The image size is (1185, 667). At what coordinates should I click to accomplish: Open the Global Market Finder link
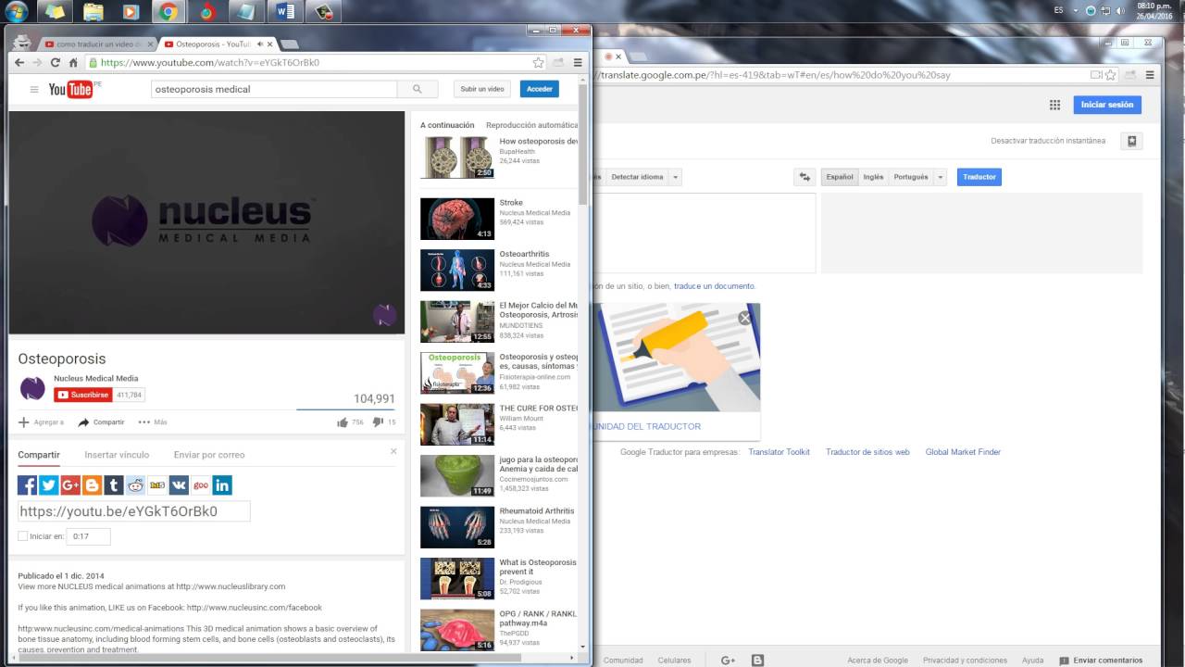point(963,452)
